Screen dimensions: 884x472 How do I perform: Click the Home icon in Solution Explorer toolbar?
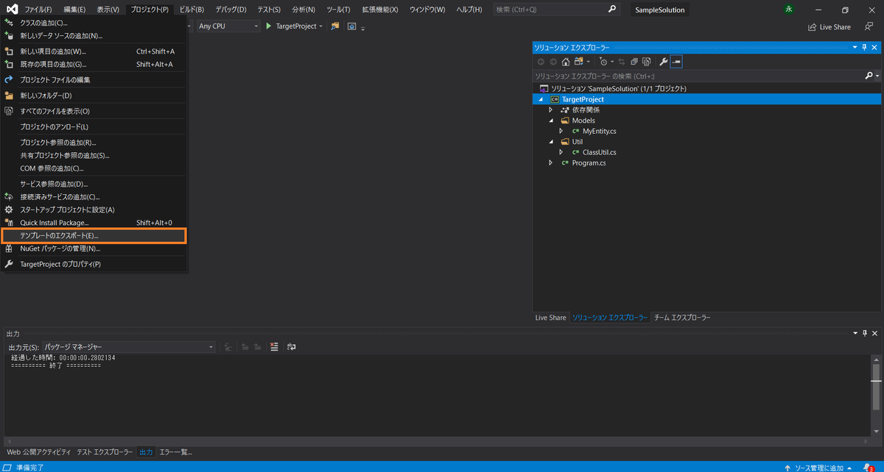(566, 62)
